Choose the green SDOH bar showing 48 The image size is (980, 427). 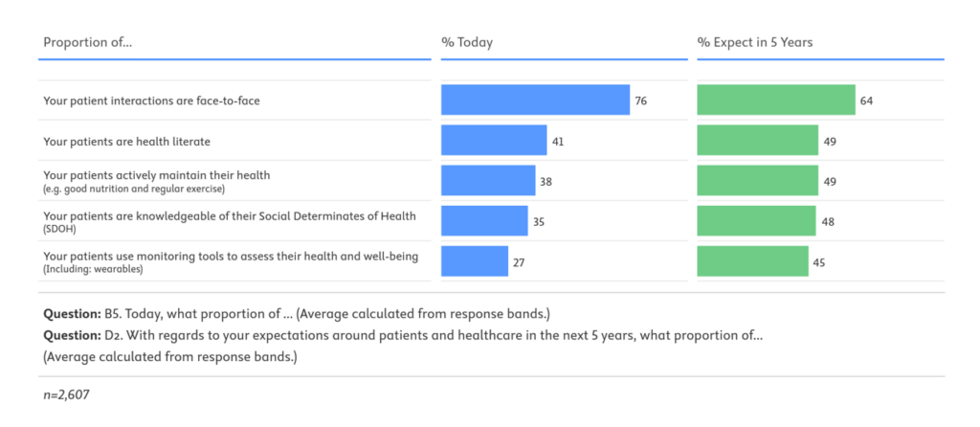pyautogui.click(x=757, y=220)
